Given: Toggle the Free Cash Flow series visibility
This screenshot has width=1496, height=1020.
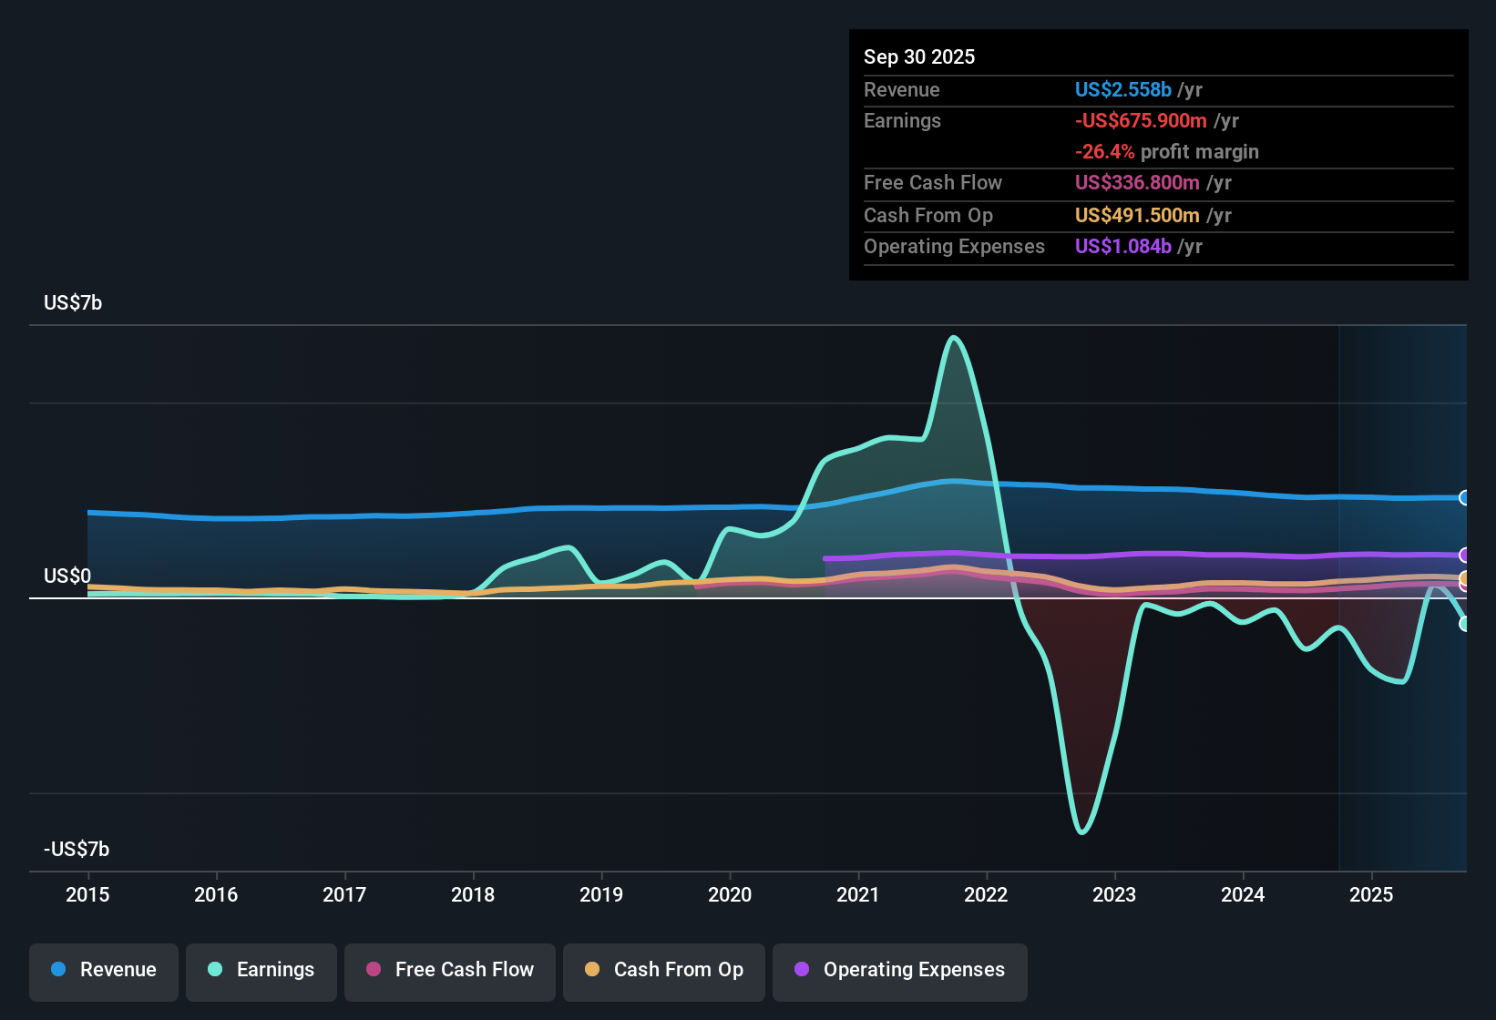Looking at the screenshot, I should click(449, 970).
